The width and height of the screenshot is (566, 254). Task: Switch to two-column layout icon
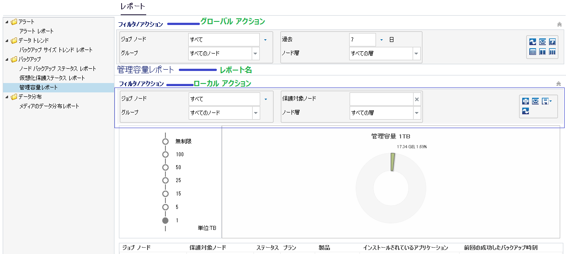click(x=542, y=52)
